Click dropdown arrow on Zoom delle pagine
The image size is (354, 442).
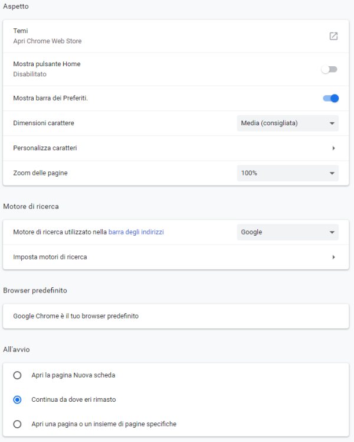(x=332, y=173)
